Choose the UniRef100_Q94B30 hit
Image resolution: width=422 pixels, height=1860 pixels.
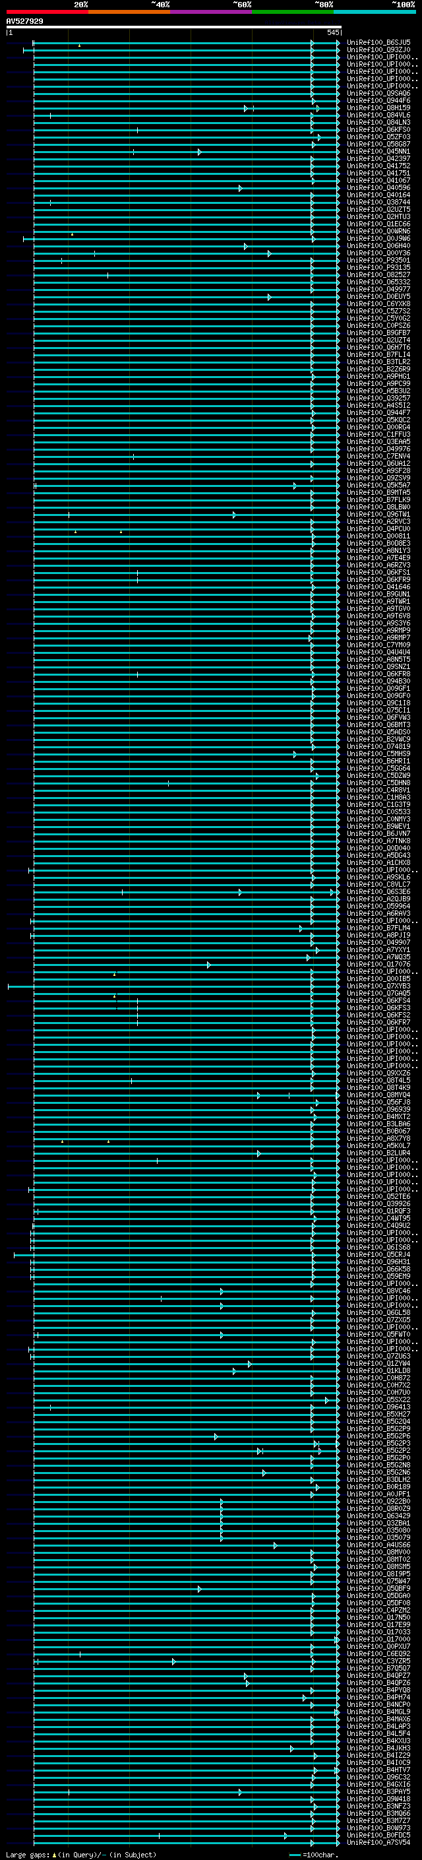click(378, 681)
